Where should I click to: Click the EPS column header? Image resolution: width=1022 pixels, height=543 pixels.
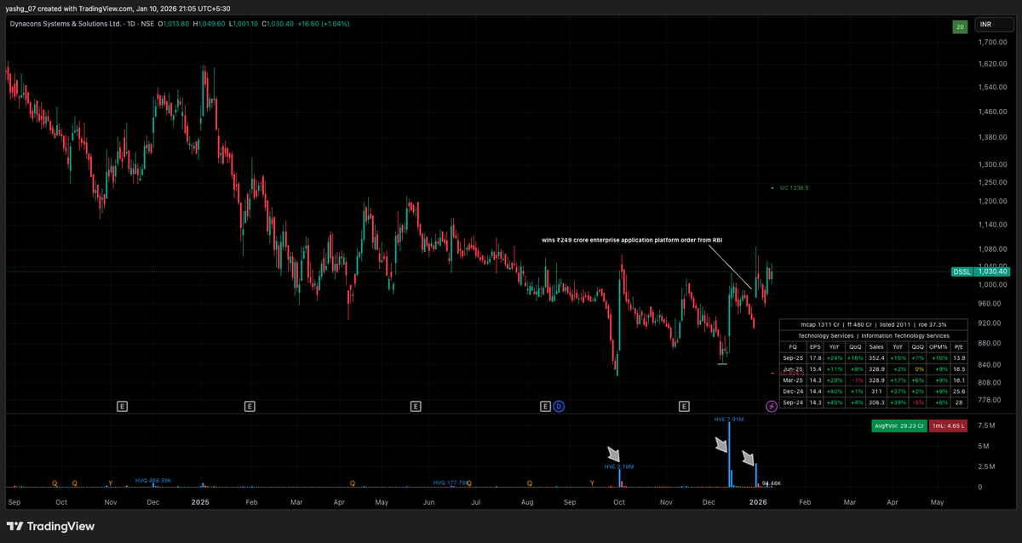pos(815,347)
